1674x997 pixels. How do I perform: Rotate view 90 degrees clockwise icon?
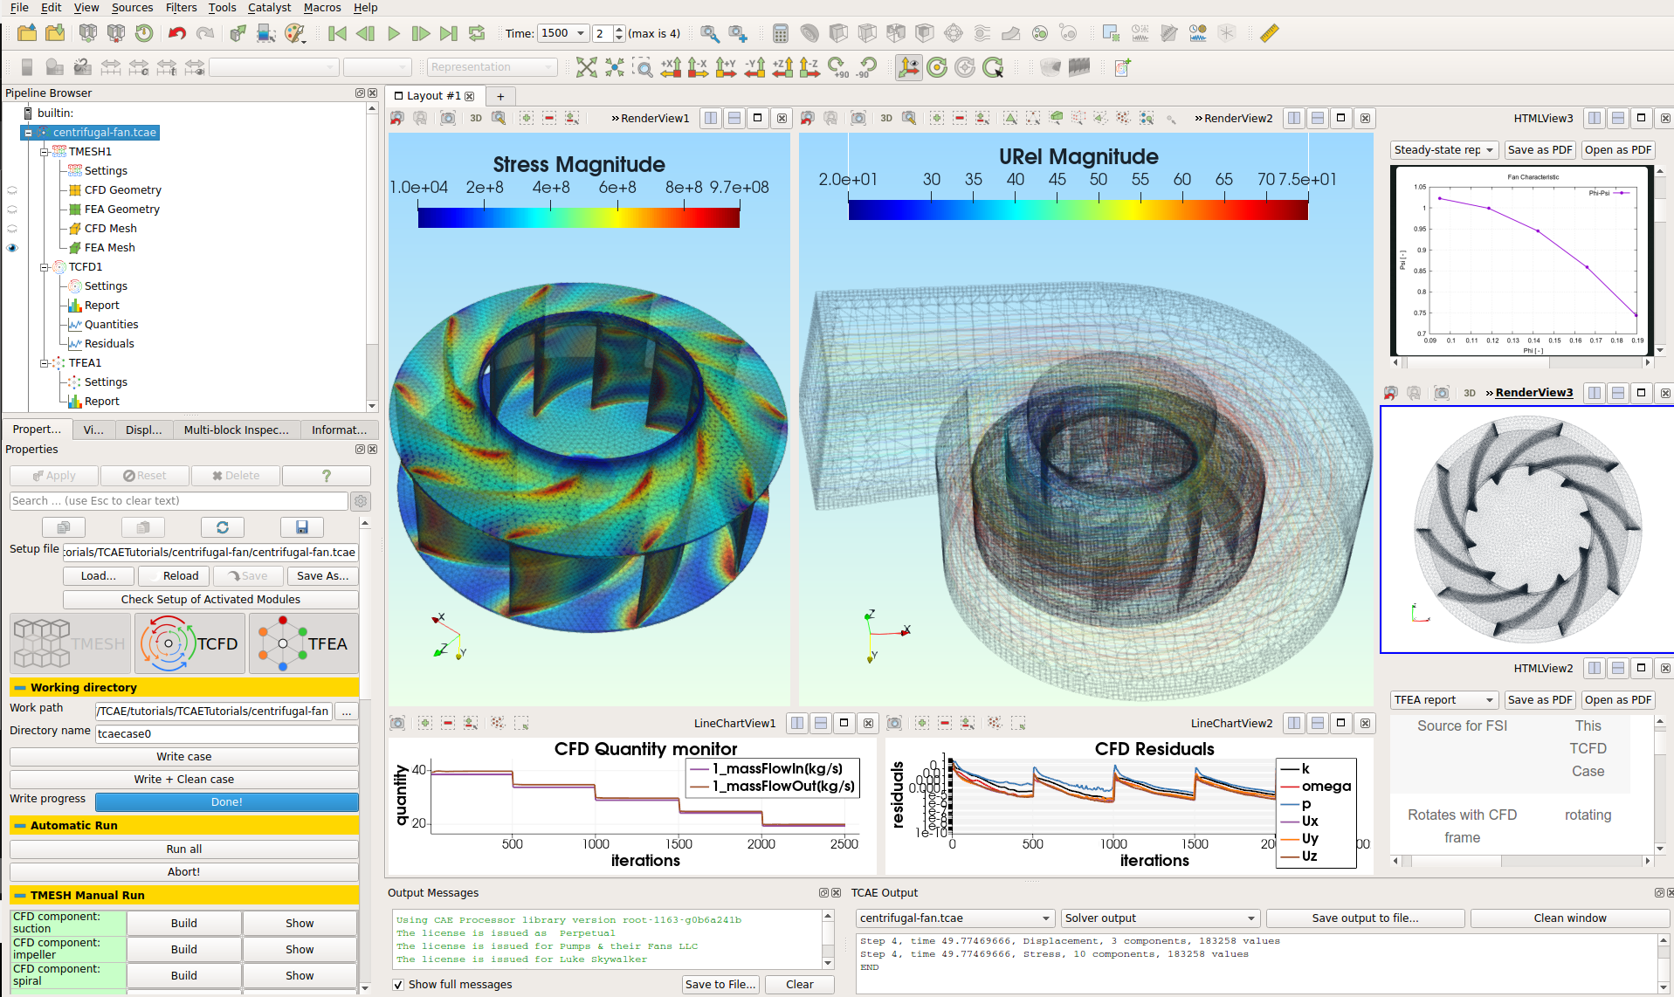838,67
